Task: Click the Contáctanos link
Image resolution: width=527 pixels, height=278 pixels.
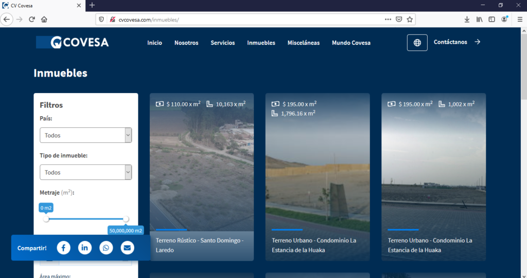Action: [456, 42]
